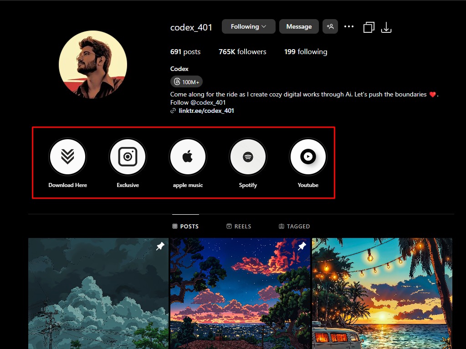Open the 765K followers list
Viewport: 466px width, 349px height.
[242, 51]
